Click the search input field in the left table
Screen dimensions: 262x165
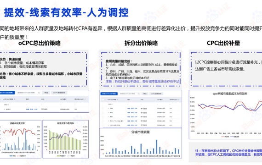[28, 93]
